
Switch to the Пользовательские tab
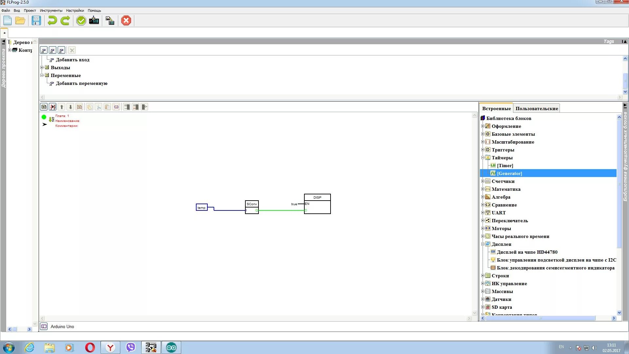click(x=537, y=108)
